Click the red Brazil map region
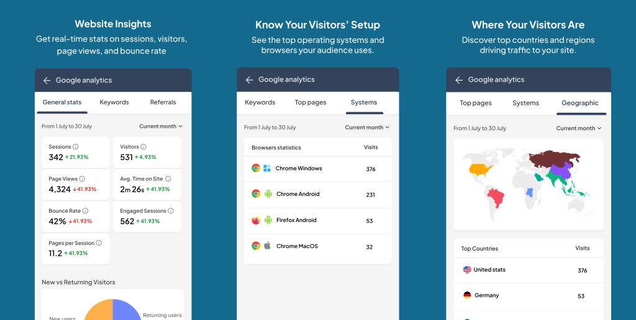Viewport: 636px width, 320px height. 496,198
